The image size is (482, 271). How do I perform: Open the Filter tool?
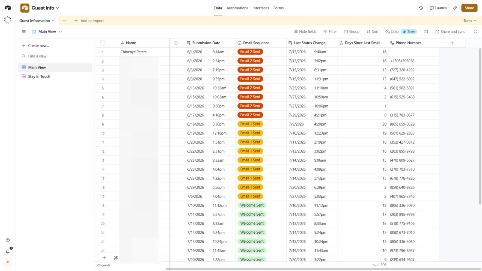(330, 32)
